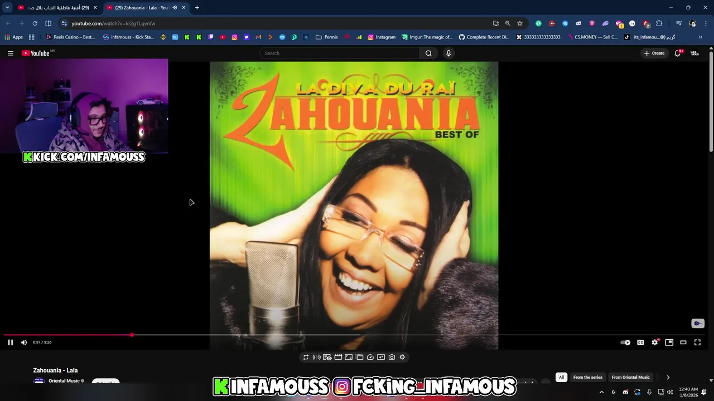Go to the YouTube home logo
The height and width of the screenshot is (401, 714).
click(36, 53)
